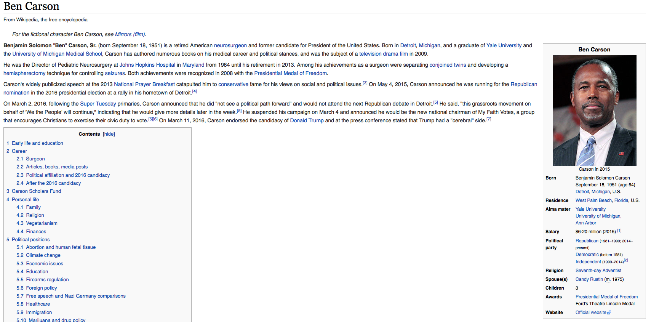Open University of Michigan Medical School link
The height and width of the screenshot is (322, 651).
(x=57, y=54)
